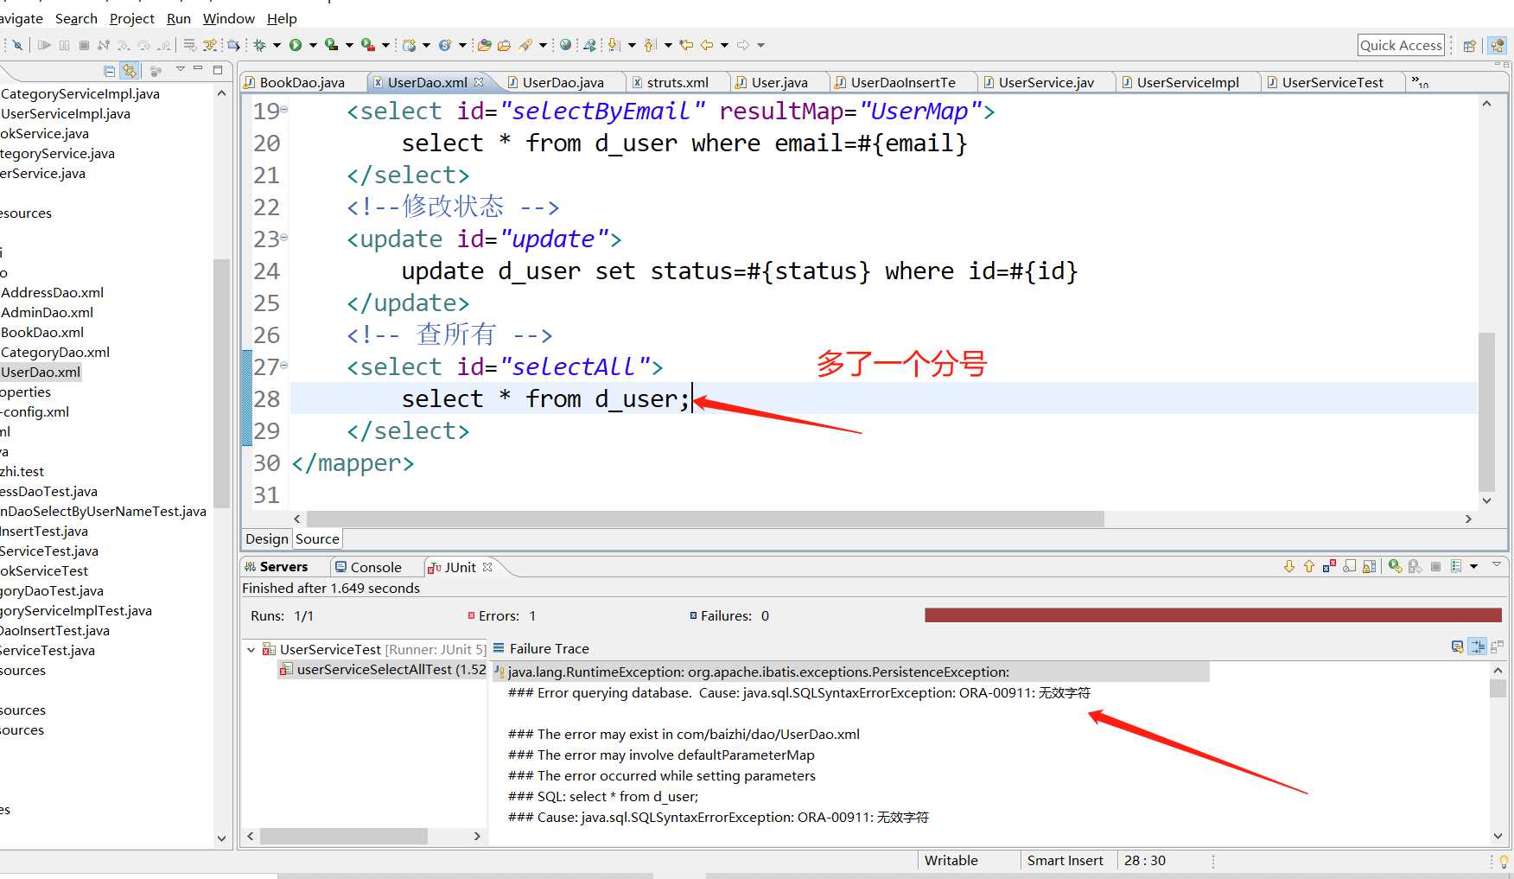The height and width of the screenshot is (879, 1514).
Task: Select BookDao.xml in Project Explorer
Action: tap(42, 333)
